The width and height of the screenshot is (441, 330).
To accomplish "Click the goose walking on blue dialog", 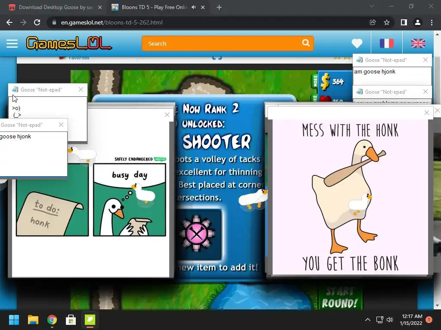I will point(253,199).
